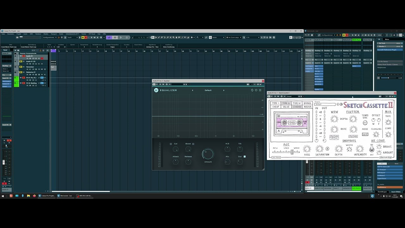
Task: Open the User Manual link in SketchCassette
Action: point(276,157)
